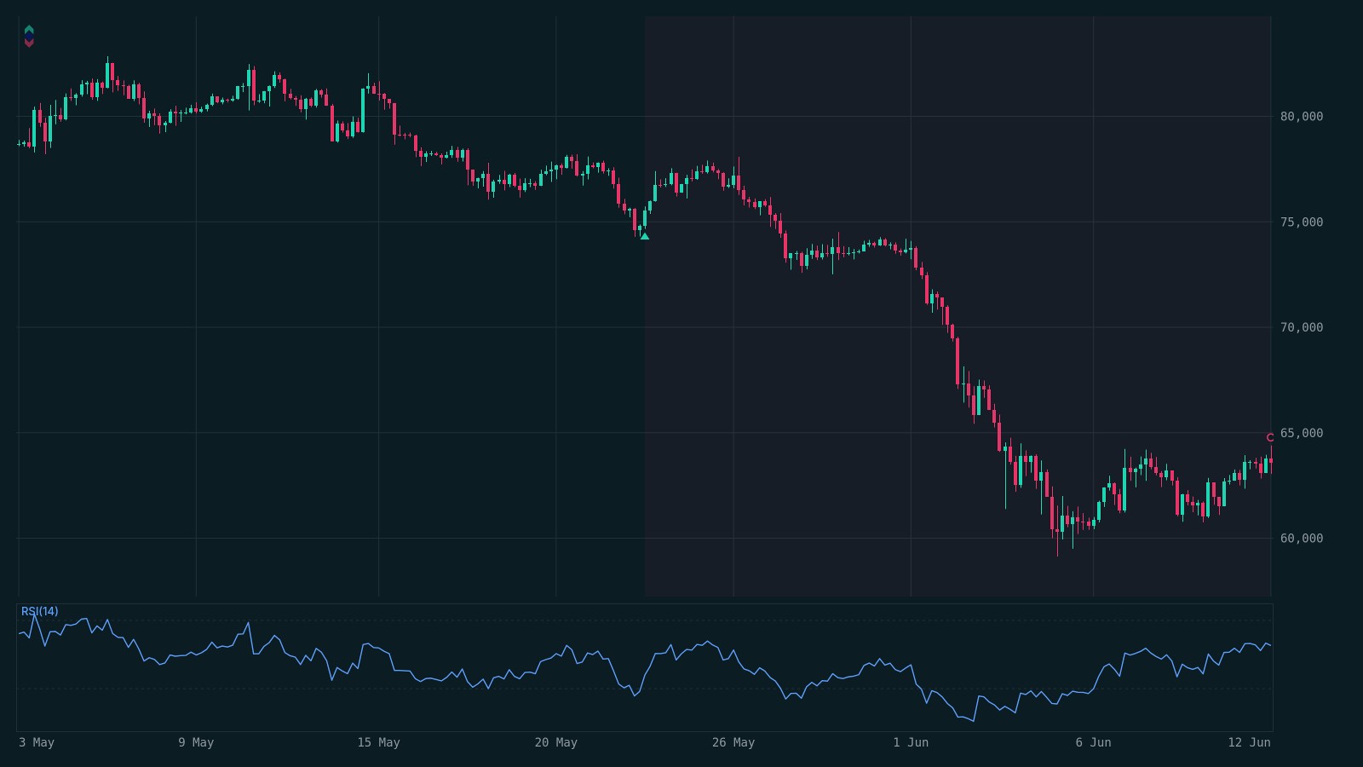The width and height of the screenshot is (1363, 767).
Task: Click the 15 May date label
Action: click(x=378, y=742)
